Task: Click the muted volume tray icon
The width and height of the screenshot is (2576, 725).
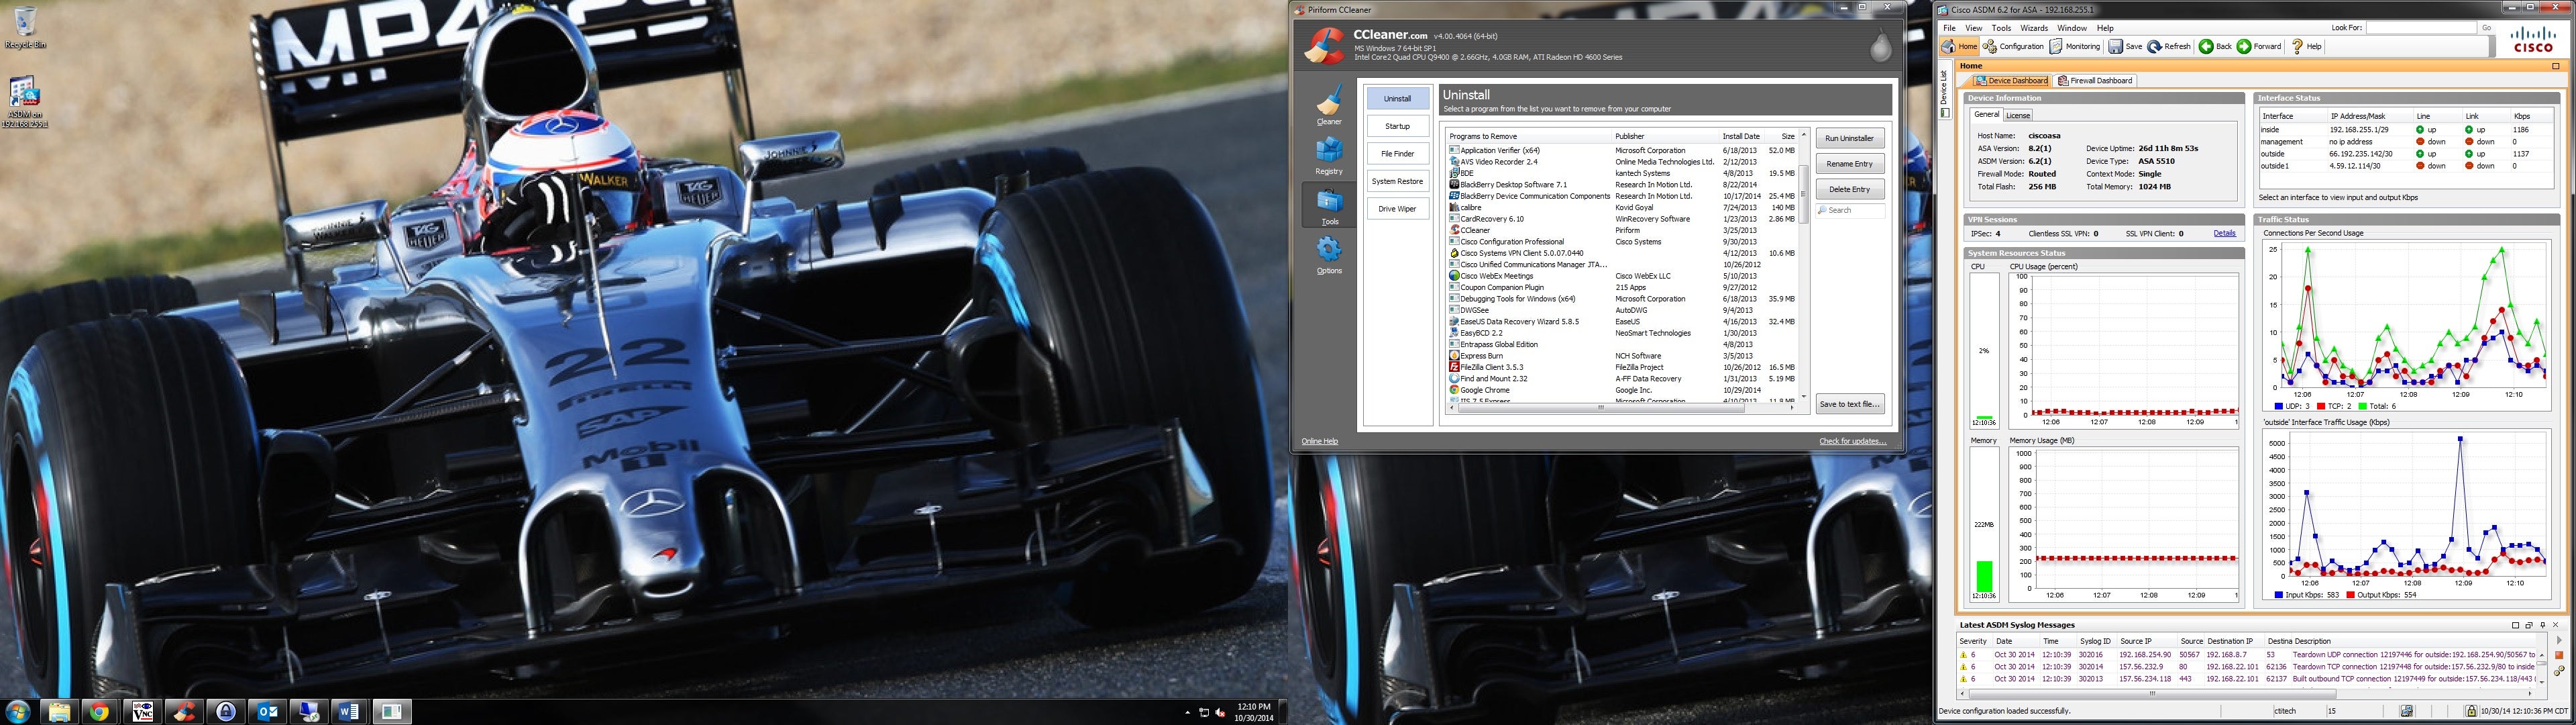Action: (1221, 713)
